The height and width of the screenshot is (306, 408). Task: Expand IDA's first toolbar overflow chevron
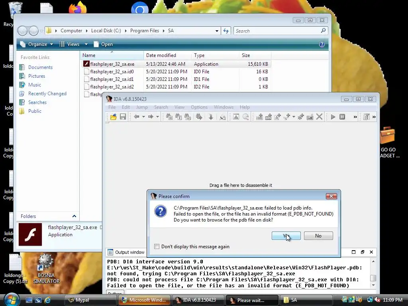[355, 117]
